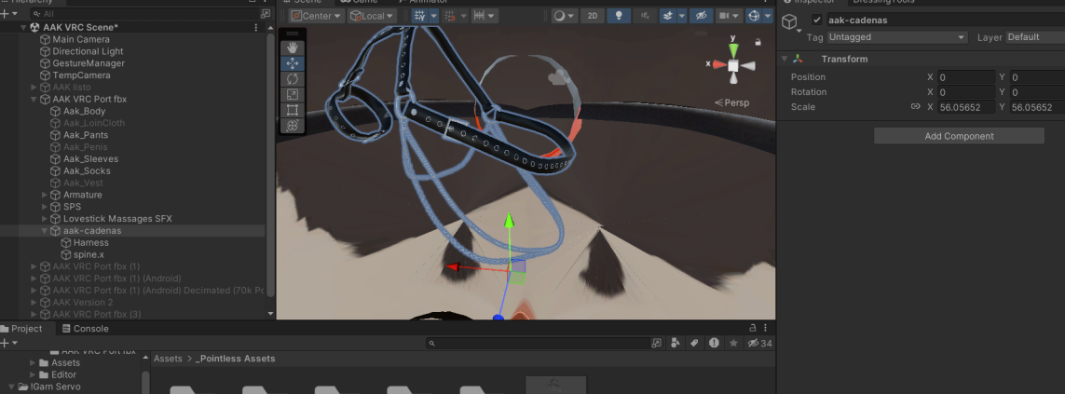Open the Project panel create plus menu
The image size is (1065, 394).
click(7, 344)
